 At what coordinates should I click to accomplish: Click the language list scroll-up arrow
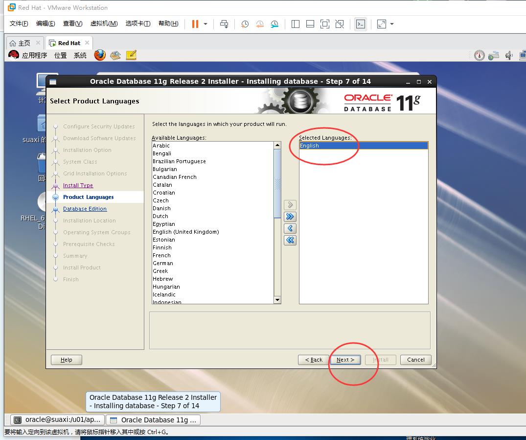coord(277,145)
